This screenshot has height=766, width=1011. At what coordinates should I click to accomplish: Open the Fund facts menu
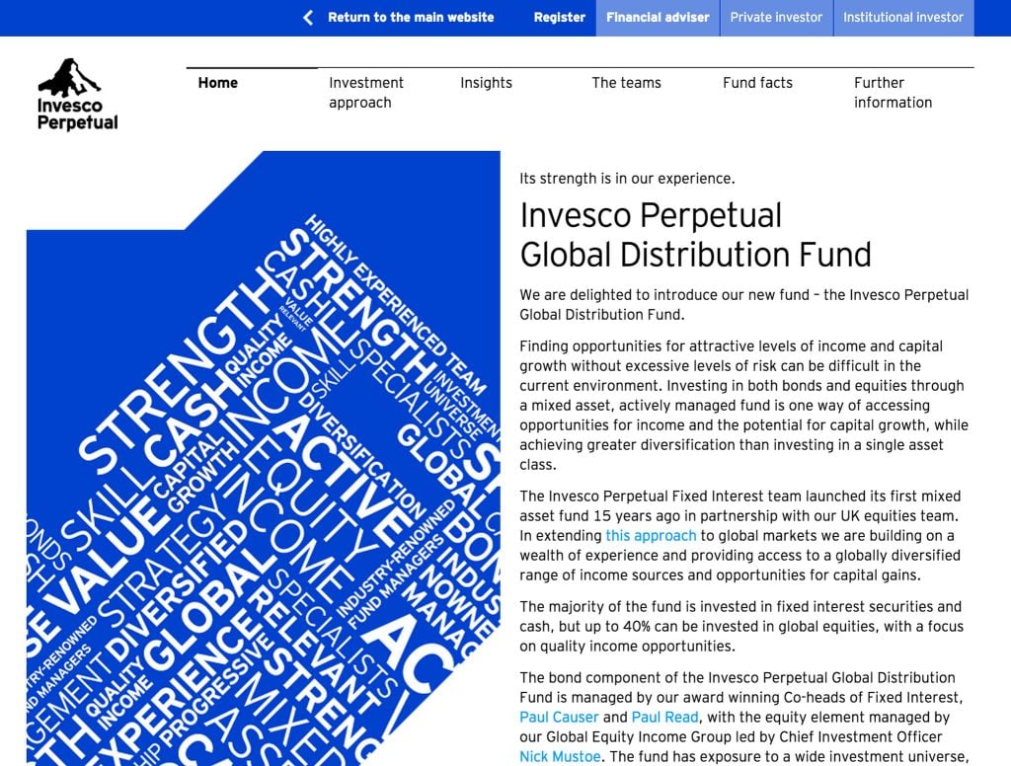coord(757,83)
